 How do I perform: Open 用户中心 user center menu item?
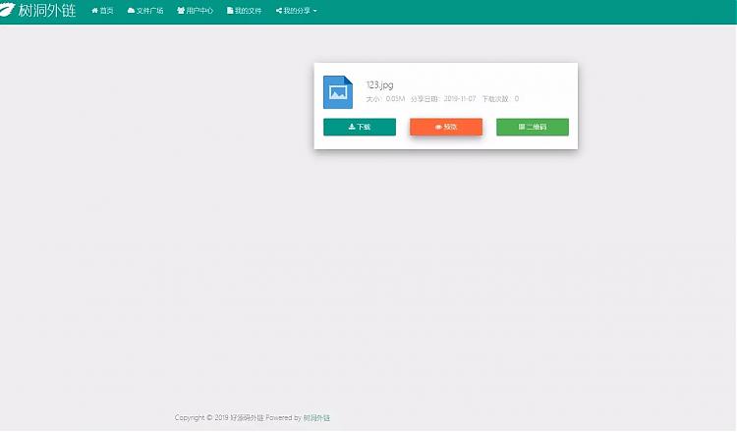click(196, 11)
